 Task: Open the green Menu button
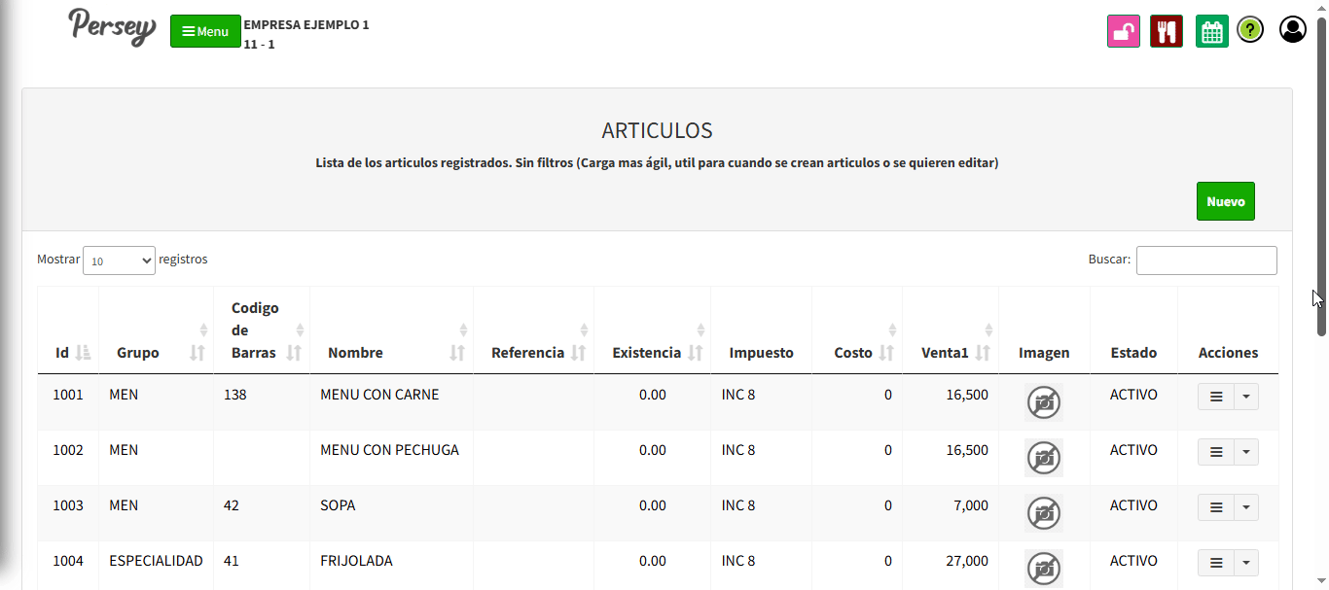click(x=205, y=31)
